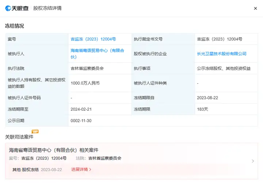Click the 冻结期限自 label cell
Screen dimensions: 263x184
pyautogui.click(x=163, y=98)
